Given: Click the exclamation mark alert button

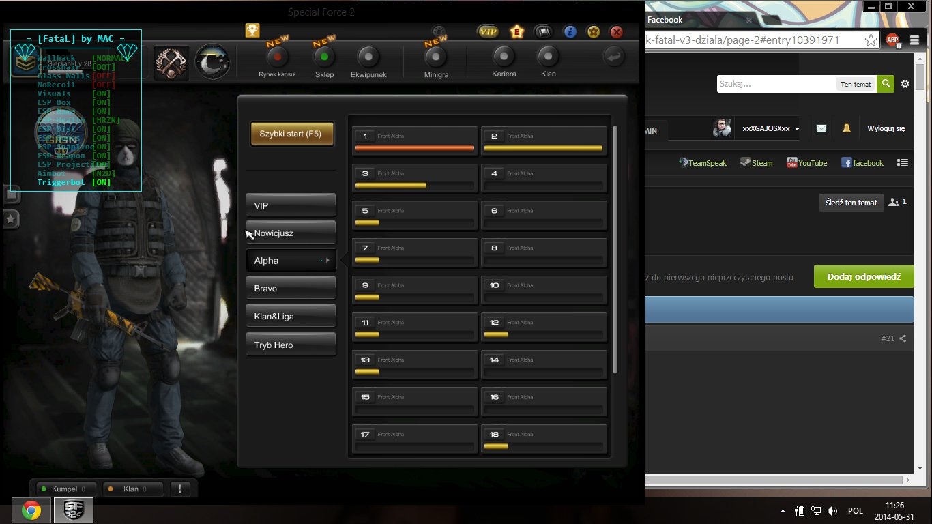Looking at the screenshot, I should [180, 489].
